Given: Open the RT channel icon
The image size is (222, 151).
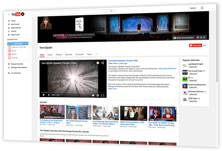Looking at the screenshot, I should (185, 79).
